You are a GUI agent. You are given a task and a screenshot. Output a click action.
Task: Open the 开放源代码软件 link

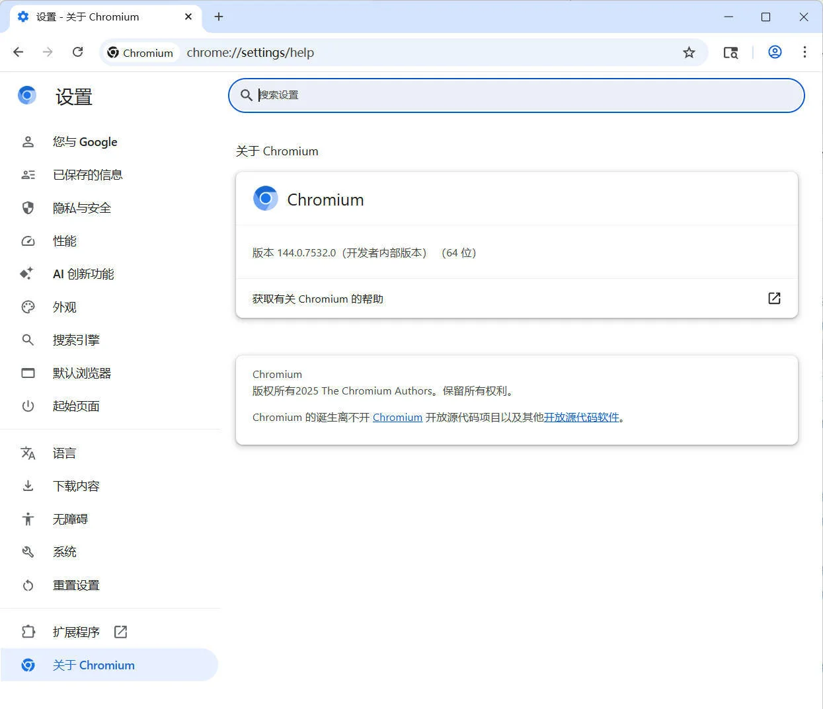582,417
